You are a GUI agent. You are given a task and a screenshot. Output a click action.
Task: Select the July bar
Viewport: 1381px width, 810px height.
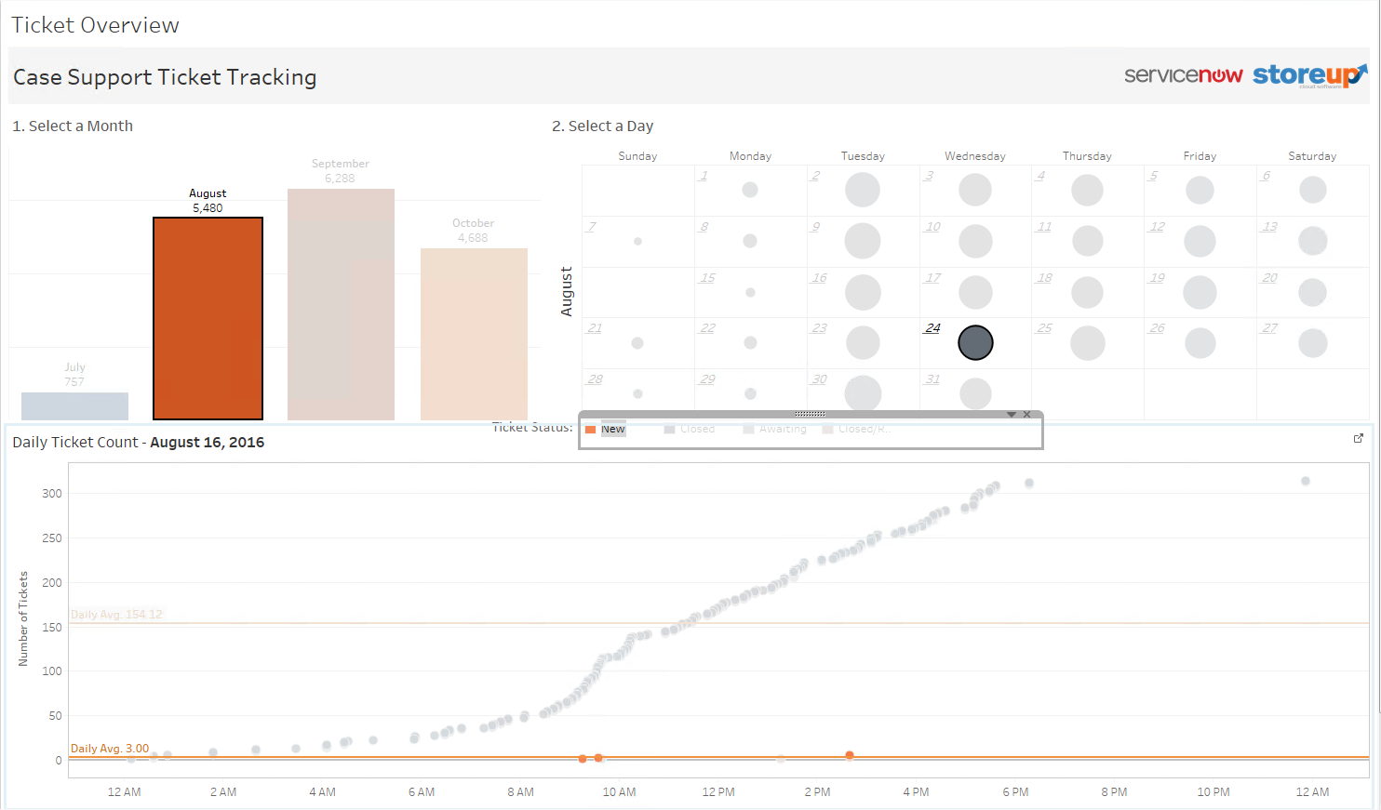pos(74,406)
